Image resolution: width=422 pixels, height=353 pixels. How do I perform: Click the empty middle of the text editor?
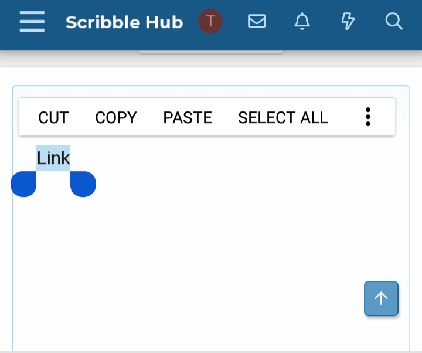[x=211, y=246]
